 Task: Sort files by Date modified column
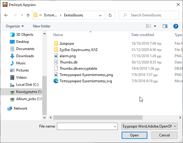[143, 35]
